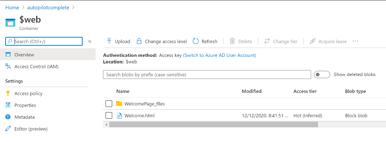Click the Upload button label
386x142 pixels.
pyautogui.click(x=123, y=42)
